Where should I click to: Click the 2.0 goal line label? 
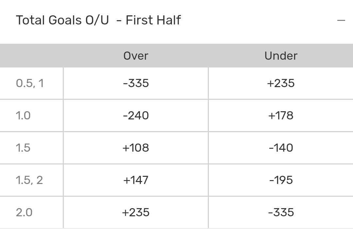[24, 212]
